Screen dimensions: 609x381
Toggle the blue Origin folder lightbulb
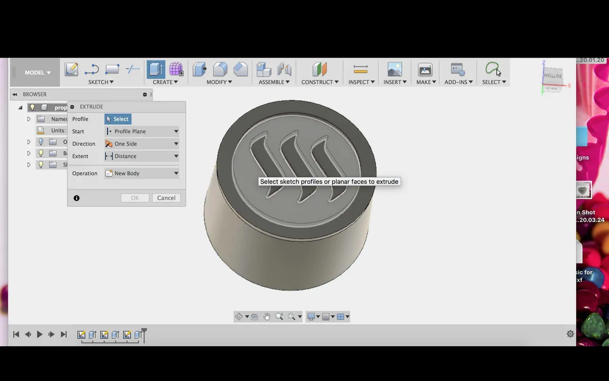point(41,142)
